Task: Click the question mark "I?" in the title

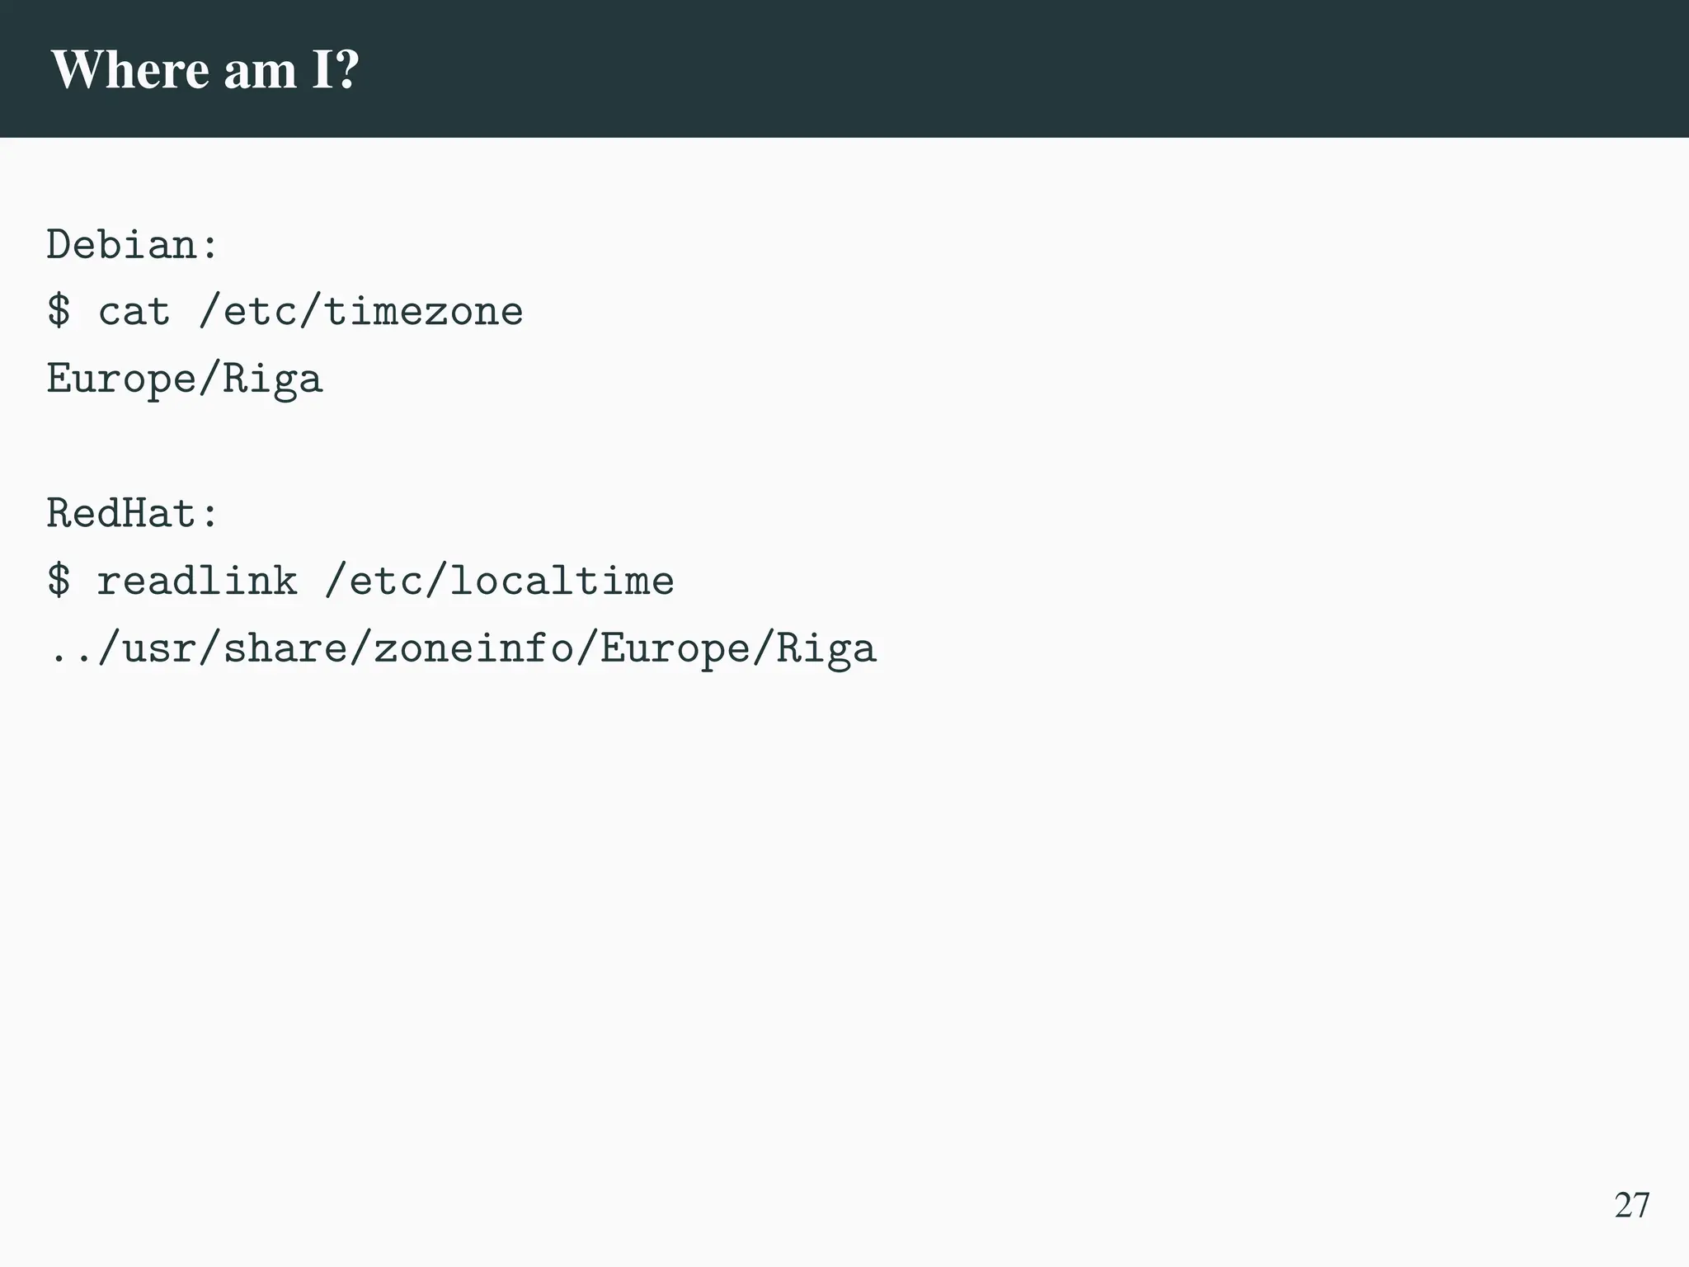Action: (336, 70)
